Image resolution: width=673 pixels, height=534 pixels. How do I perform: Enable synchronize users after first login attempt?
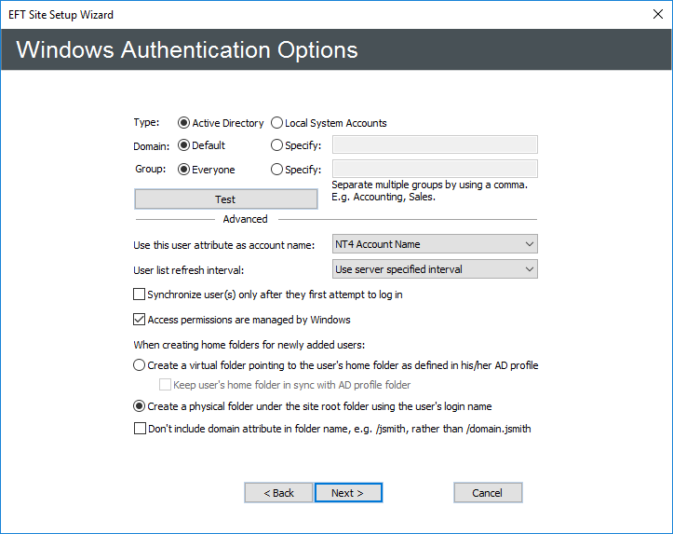click(141, 294)
